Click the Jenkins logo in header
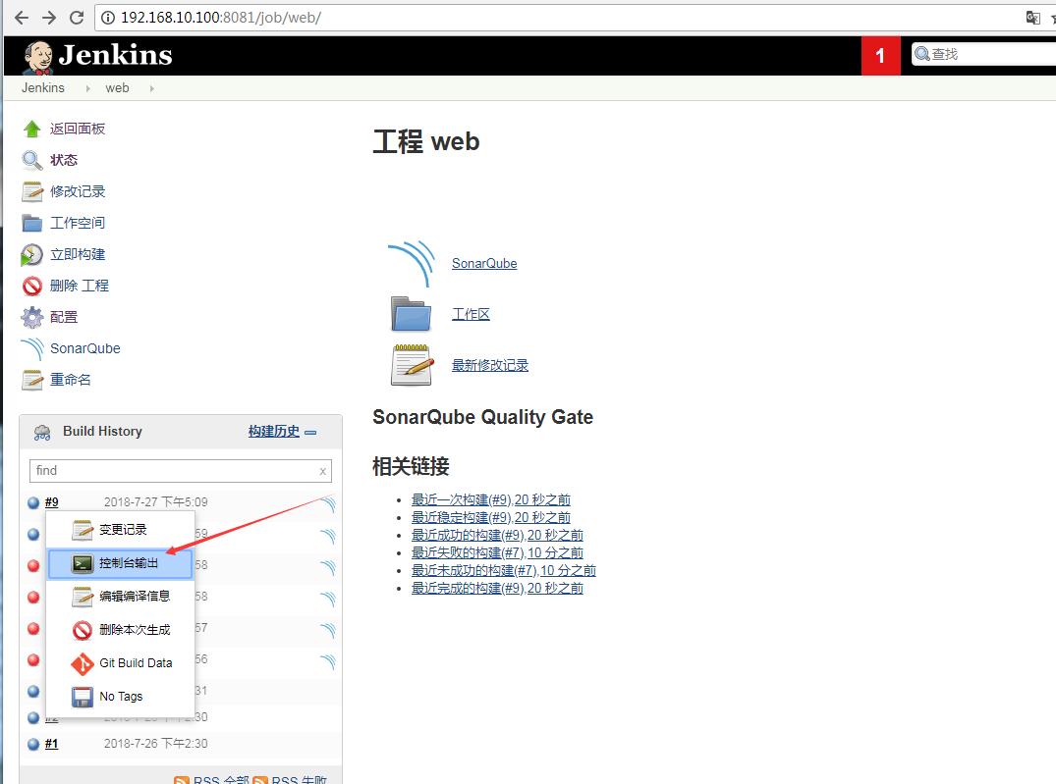Screen dimensions: 1056x784 pos(97,56)
